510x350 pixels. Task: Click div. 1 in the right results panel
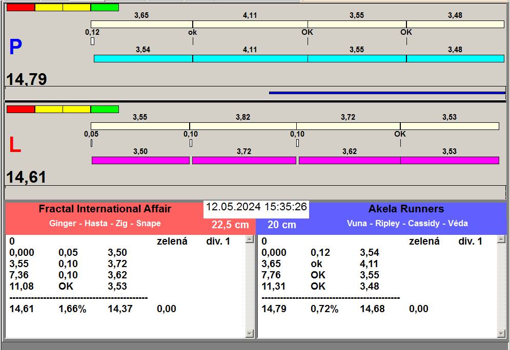(x=470, y=241)
